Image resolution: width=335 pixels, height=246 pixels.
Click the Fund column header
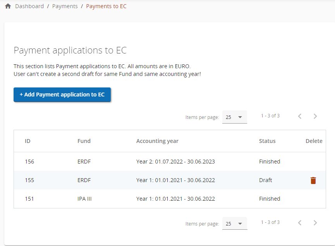[x=84, y=141]
